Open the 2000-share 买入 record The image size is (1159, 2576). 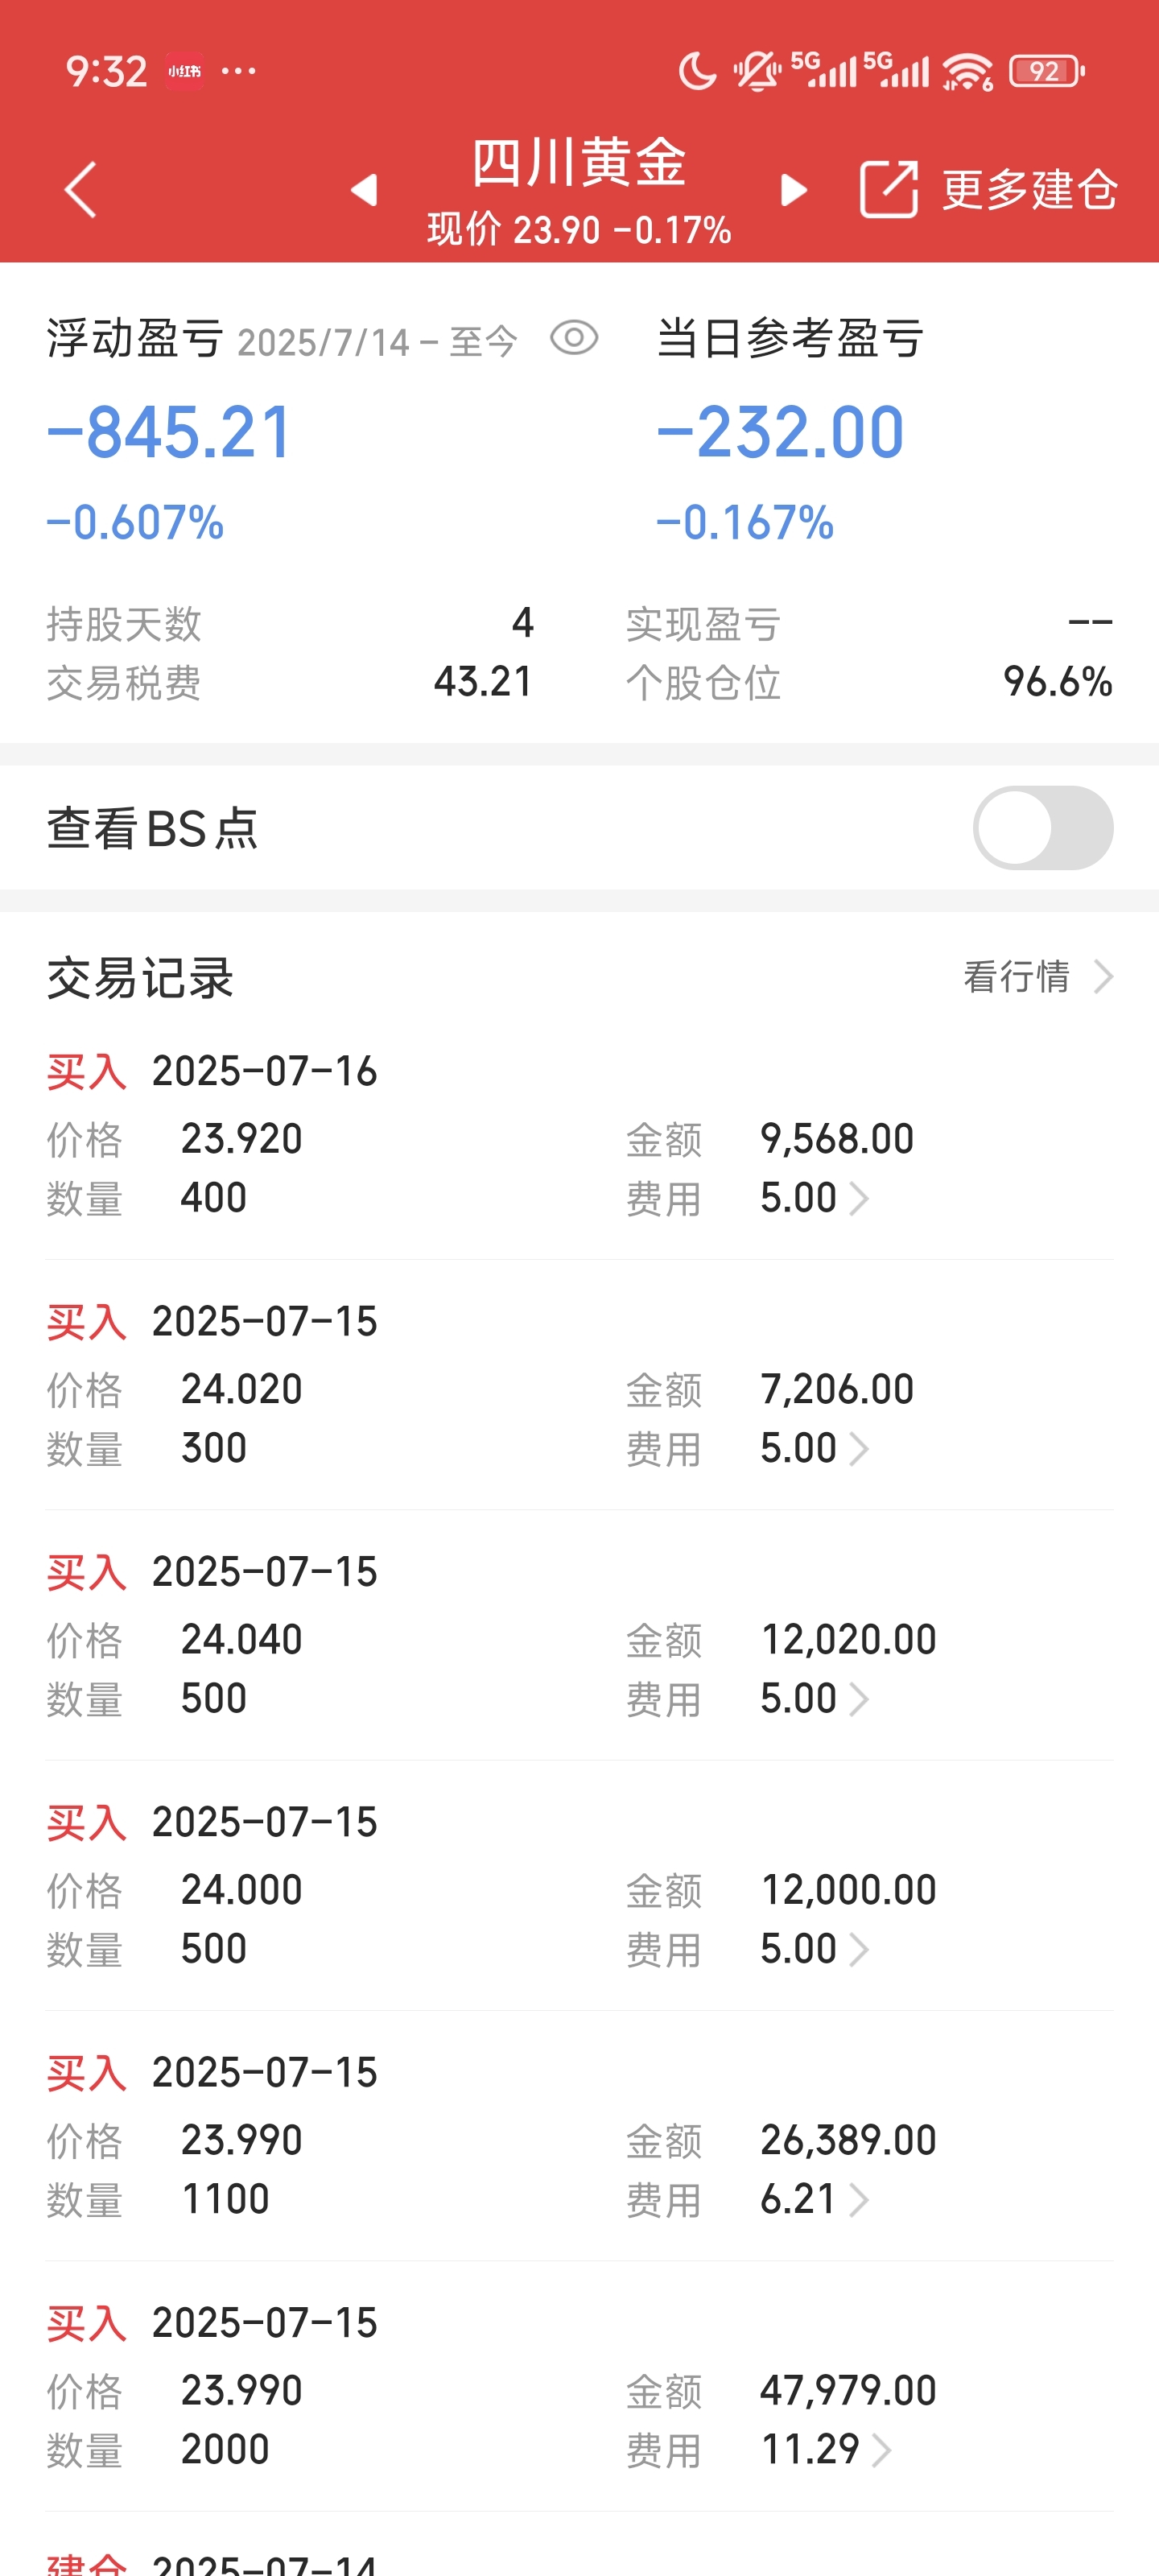click(x=579, y=2386)
